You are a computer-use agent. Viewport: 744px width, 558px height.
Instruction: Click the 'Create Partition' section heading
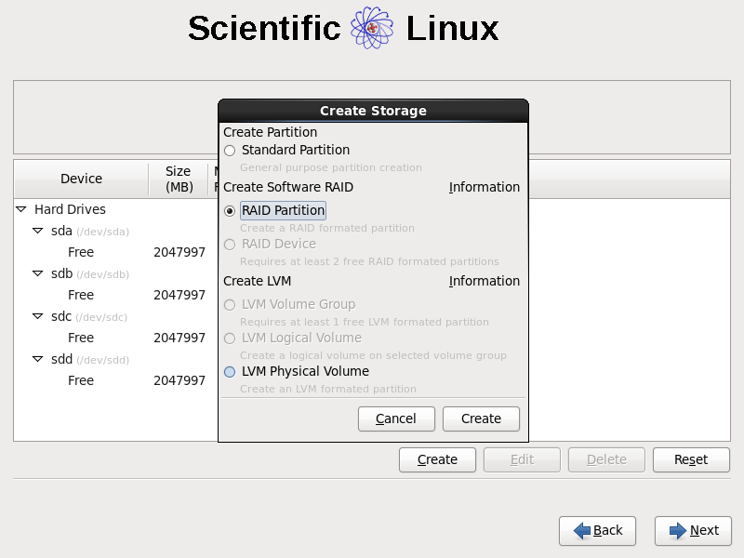[x=270, y=132]
